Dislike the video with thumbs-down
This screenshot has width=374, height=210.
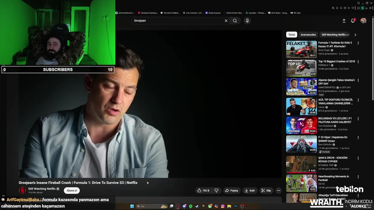pos(217,190)
